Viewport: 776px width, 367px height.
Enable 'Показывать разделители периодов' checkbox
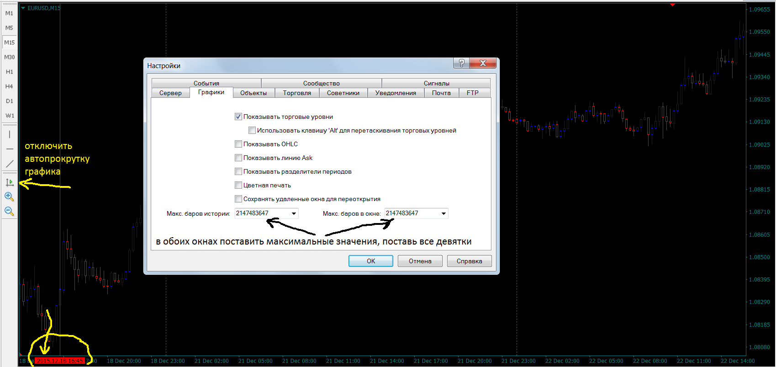[x=238, y=171]
